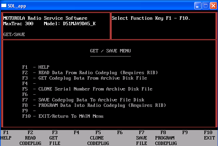Click the 'GET / SAVE MENU' heading
The height and width of the screenshot is (146, 218).
coord(111,51)
